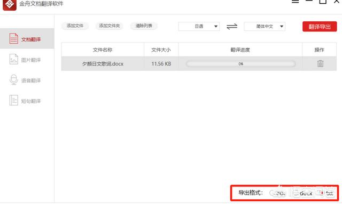Click the 操作 column header
Image resolution: width=342 pixels, height=204 pixels.
click(320, 50)
